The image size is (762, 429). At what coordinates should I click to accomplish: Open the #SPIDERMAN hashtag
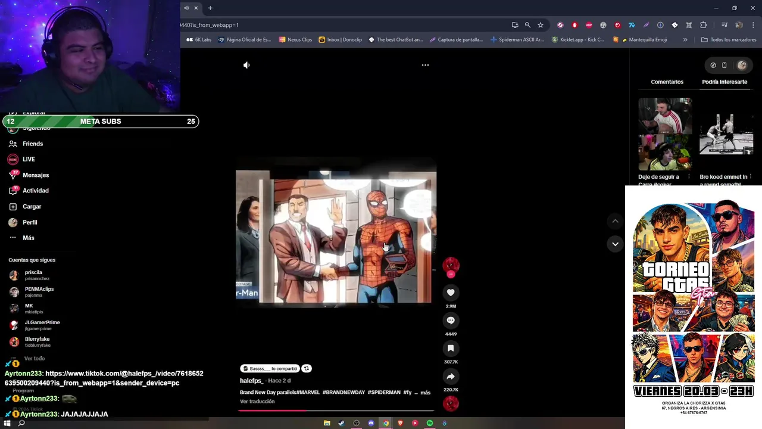click(384, 393)
